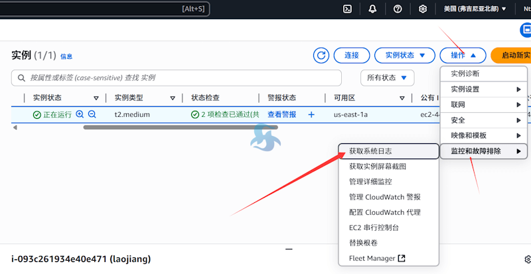
Task: Click the external link icon beside Fleet Manager
Action: tap(402, 258)
